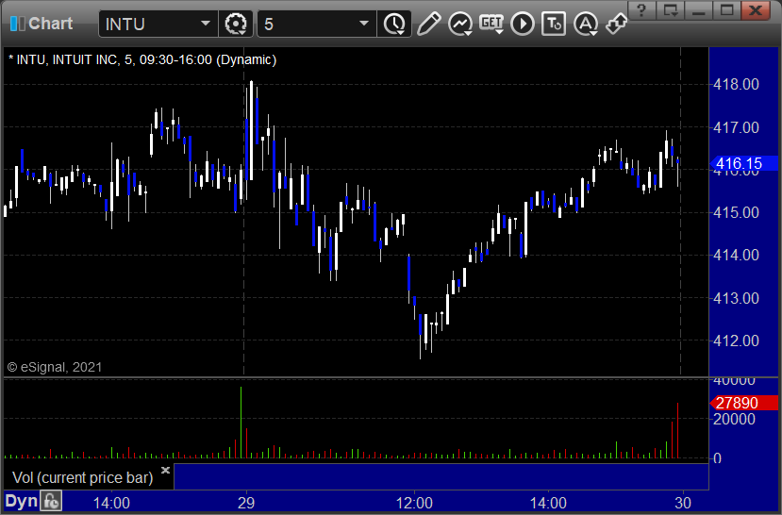Image resolution: width=782 pixels, height=515 pixels.
Task: Click the 412.00 price axis label
Action: tap(736, 341)
